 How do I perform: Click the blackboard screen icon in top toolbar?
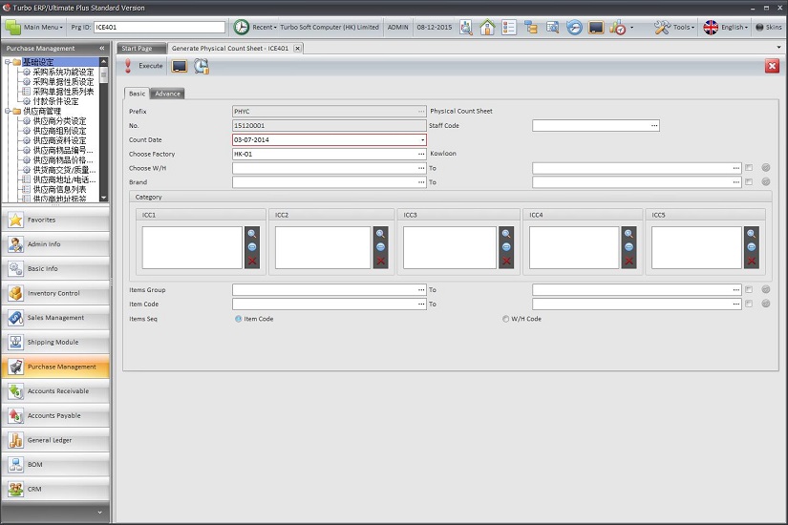point(596,27)
